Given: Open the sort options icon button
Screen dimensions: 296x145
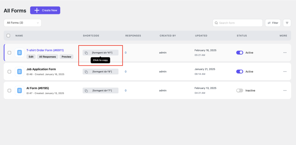Looking at the screenshot, I should (x=287, y=23).
